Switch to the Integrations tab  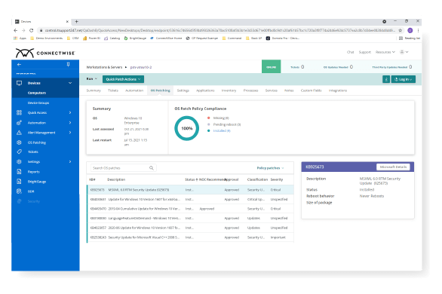point(338,90)
